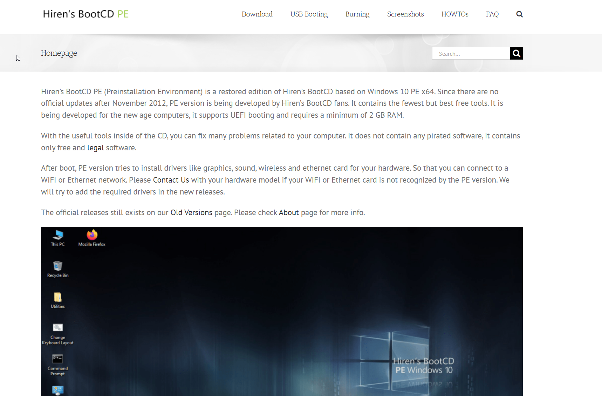Click the Homepage title text

point(59,53)
